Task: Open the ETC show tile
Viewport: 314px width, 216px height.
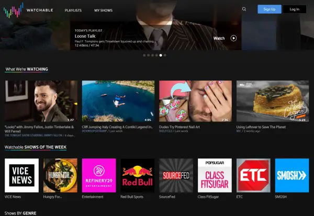Action: click(x=253, y=175)
